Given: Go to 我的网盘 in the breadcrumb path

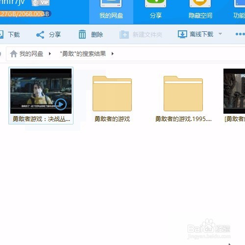Looking at the screenshot, I should pyautogui.click(x=31, y=54).
